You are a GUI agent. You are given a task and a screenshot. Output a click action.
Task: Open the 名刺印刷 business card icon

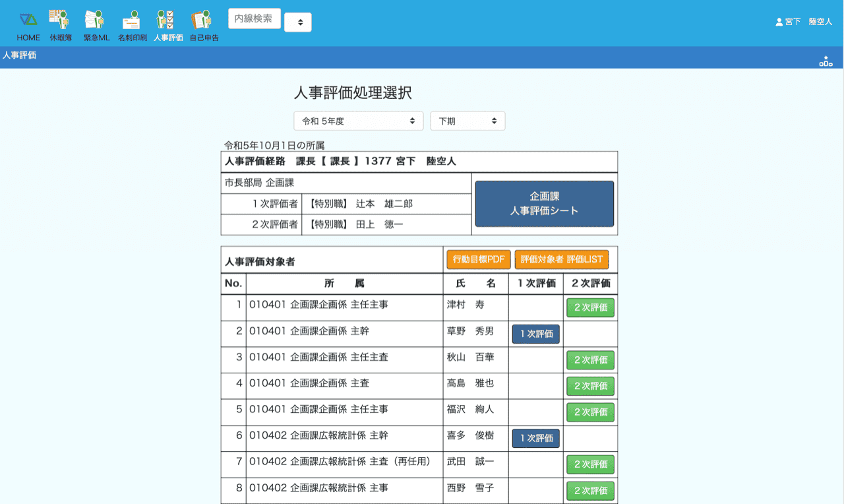pos(133,20)
